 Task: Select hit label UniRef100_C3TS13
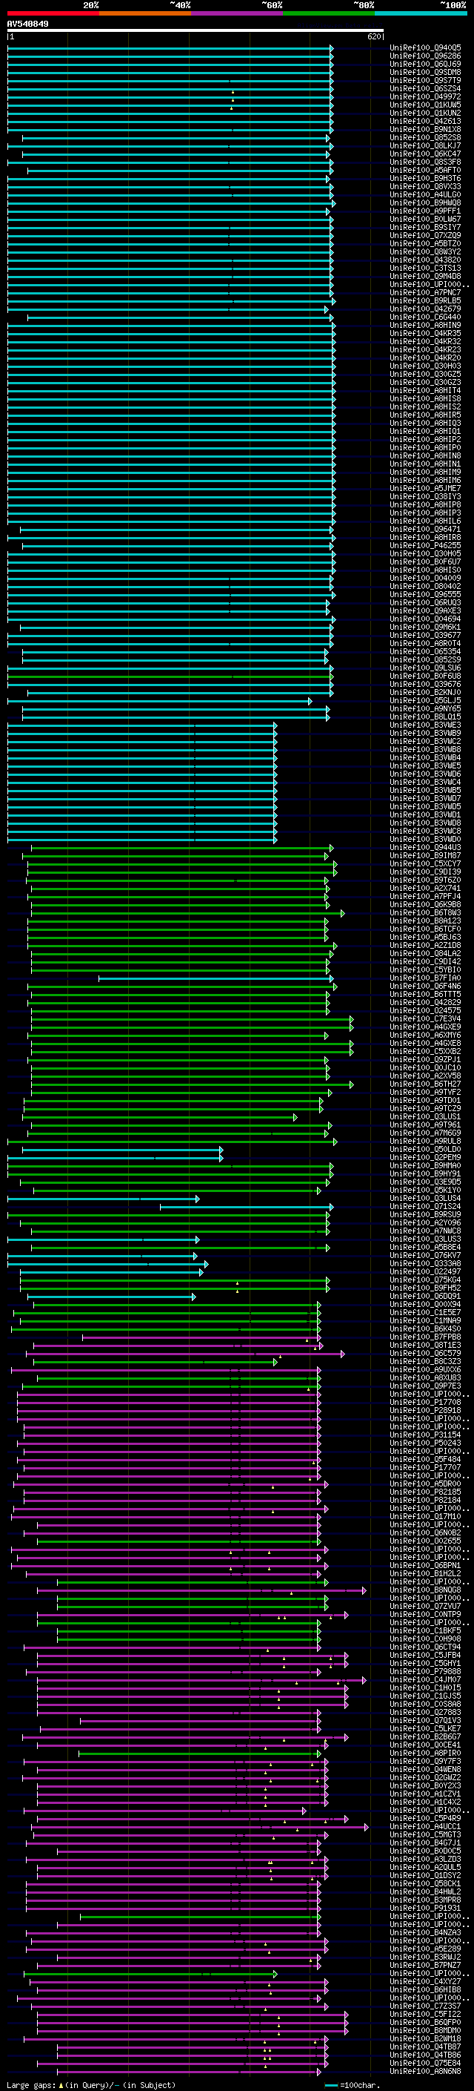(x=425, y=268)
